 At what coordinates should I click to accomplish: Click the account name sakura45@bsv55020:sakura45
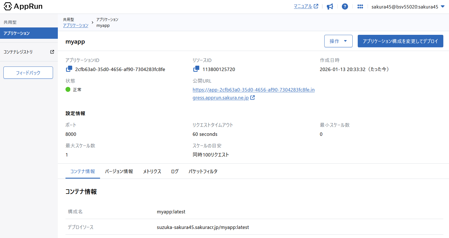405,7
